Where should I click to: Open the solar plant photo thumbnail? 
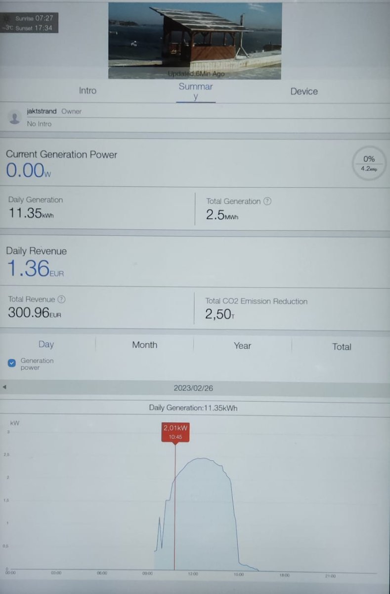(195, 41)
